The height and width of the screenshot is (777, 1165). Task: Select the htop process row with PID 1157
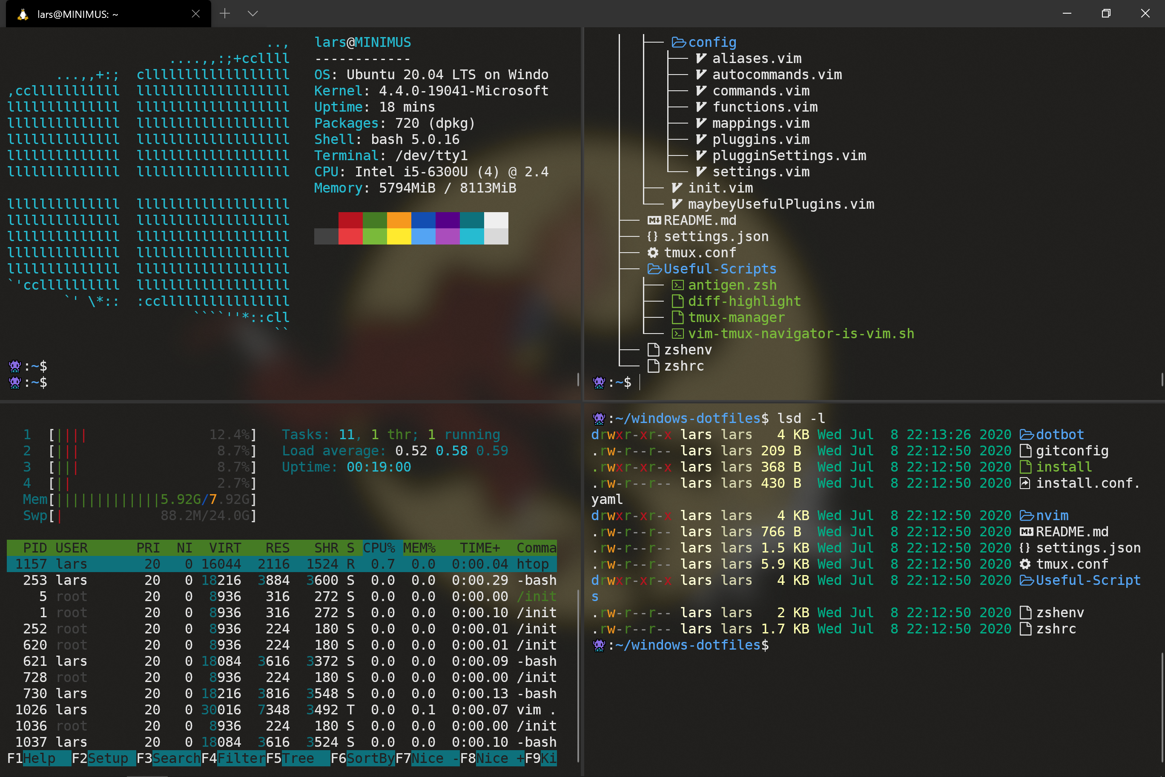click(282, 564)
